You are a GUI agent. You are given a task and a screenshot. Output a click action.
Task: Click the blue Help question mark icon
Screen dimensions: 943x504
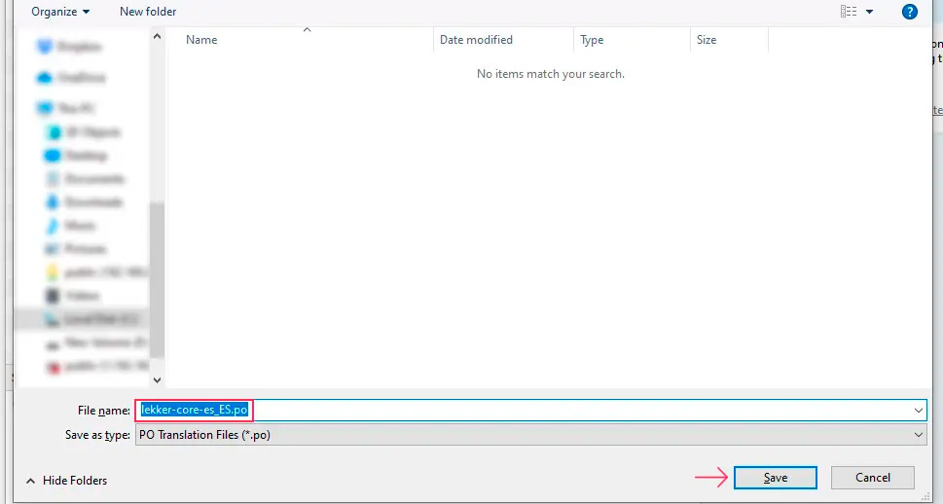click(909, 12)
